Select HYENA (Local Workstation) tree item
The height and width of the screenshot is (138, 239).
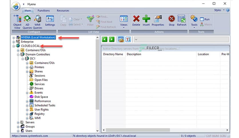(38, 37)
